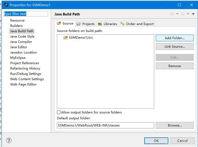198x147 pixels.
Task: Click the MyEclipse logo icon in the title bar
Action: [6, 5]
